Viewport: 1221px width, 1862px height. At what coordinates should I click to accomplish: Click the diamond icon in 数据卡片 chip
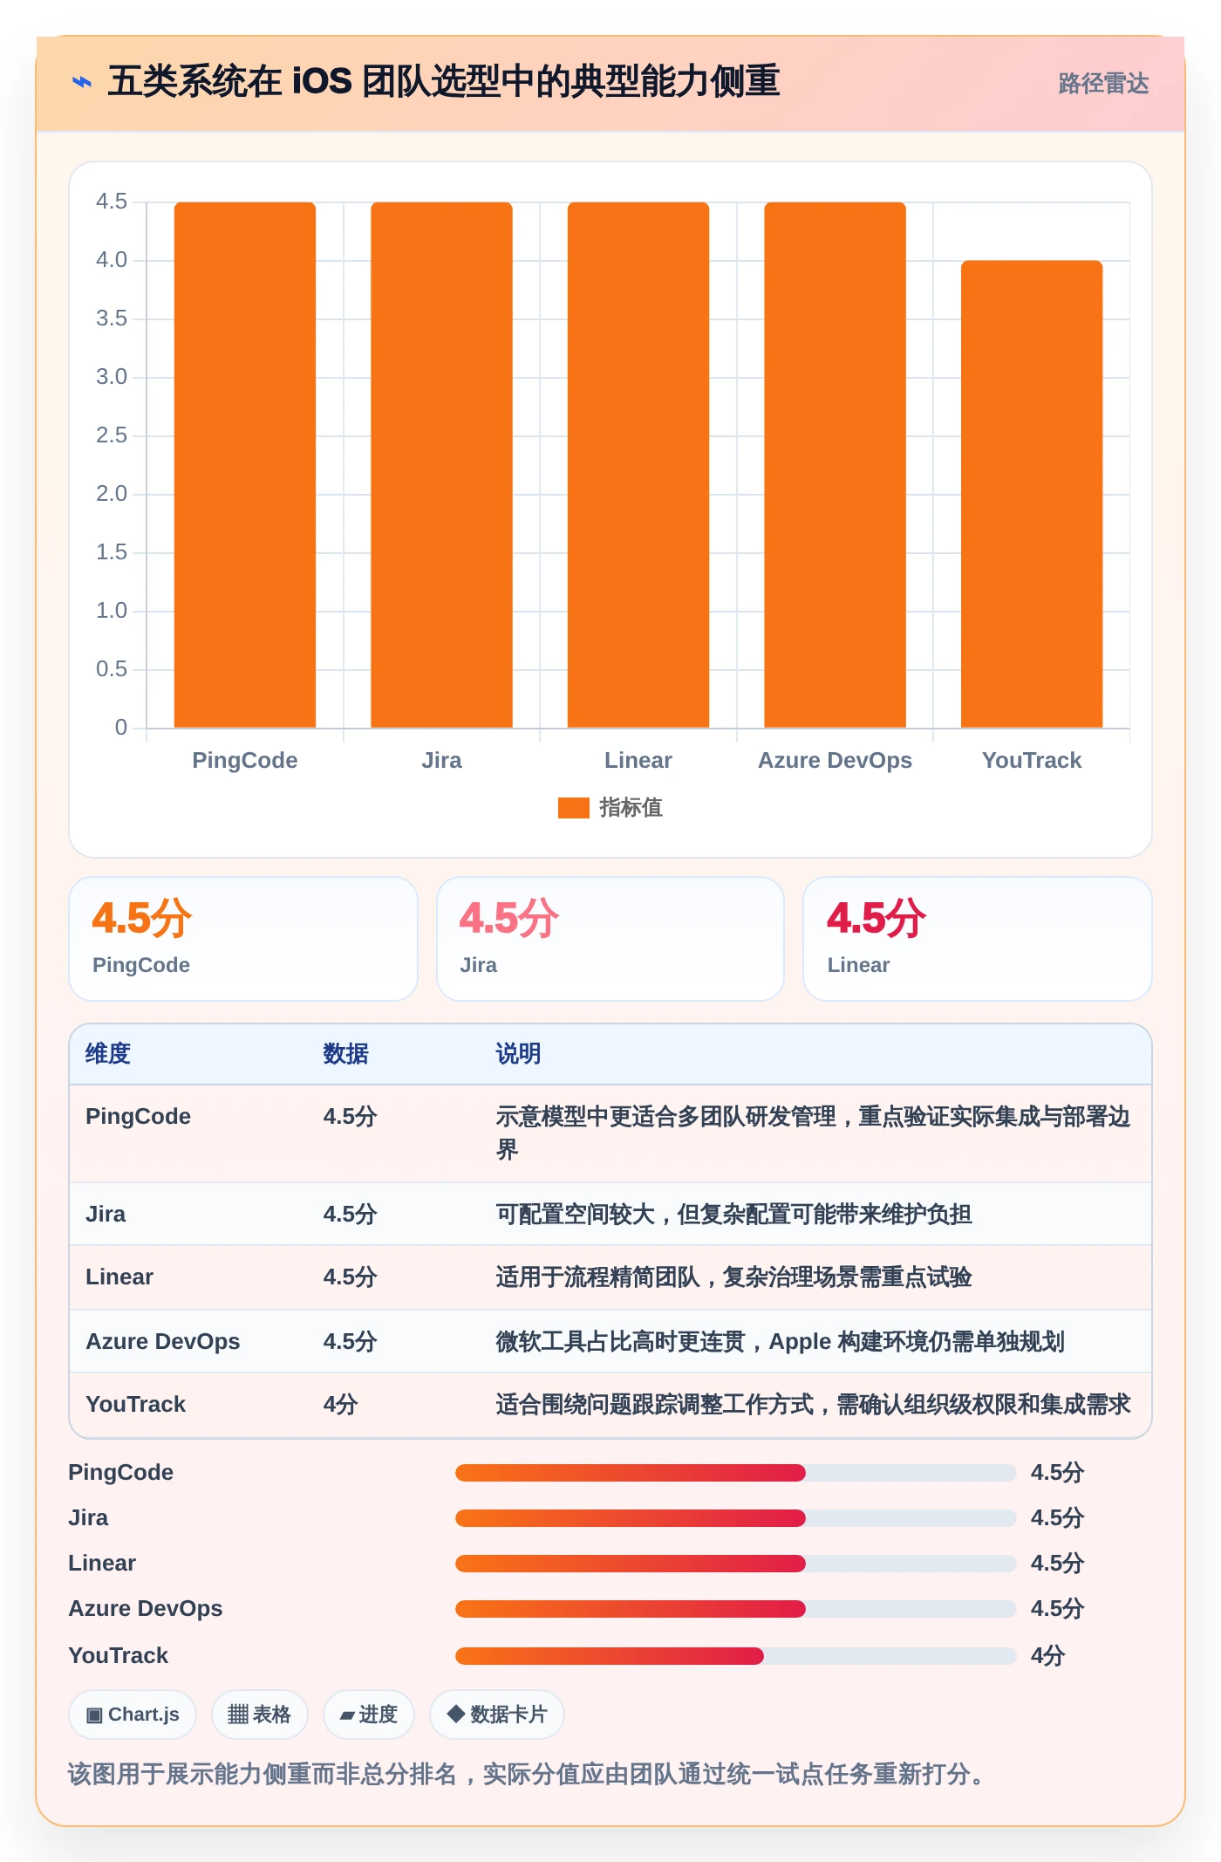coord(455,1714)
